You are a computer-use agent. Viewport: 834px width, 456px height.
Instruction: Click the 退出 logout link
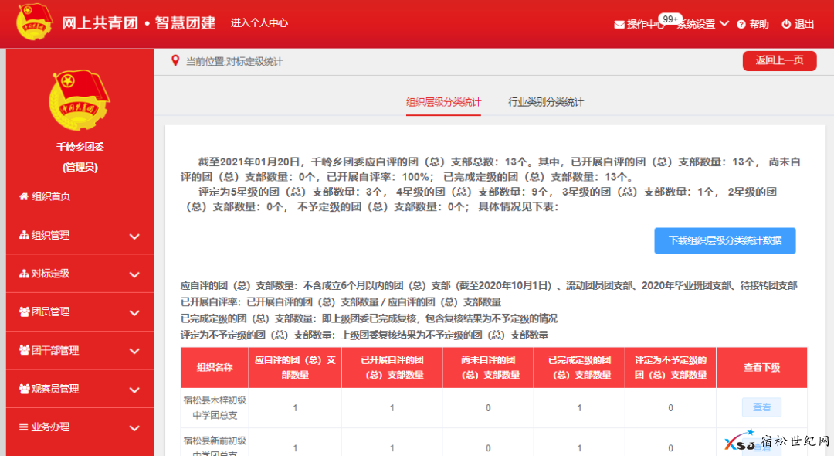804,25
